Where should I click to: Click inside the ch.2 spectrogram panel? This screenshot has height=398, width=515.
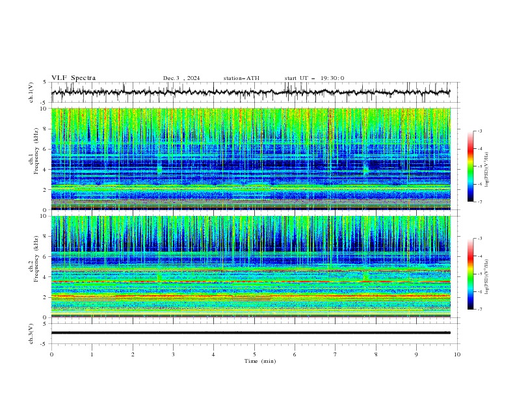[x=250, y=267]
